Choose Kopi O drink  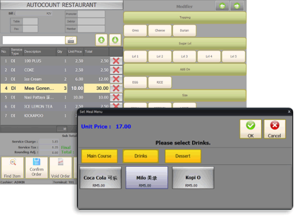point(193,178)
